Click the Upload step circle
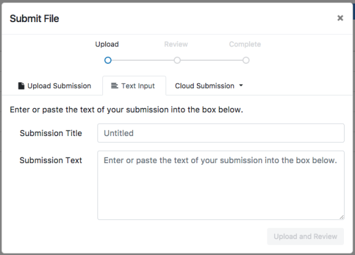Viewport: 355px width, 255px height. tap(108, 61)
